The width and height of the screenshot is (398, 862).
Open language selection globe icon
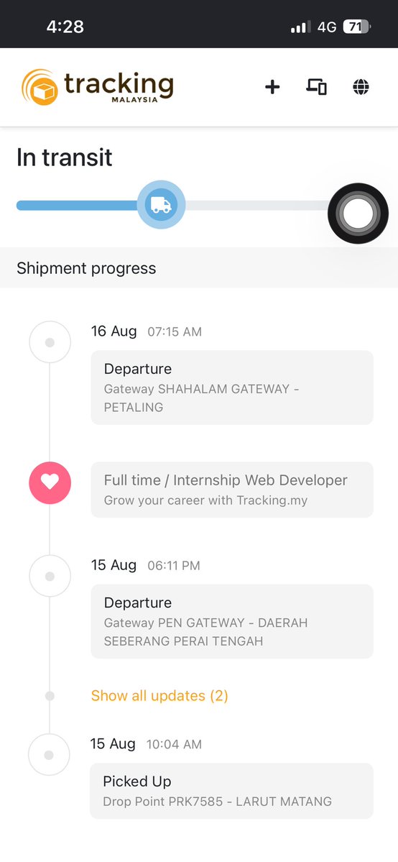[361, 87]
